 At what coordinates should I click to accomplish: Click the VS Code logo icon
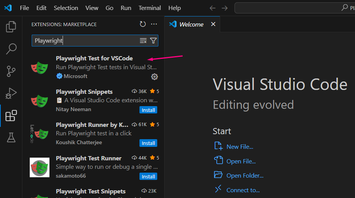[8, 8]
